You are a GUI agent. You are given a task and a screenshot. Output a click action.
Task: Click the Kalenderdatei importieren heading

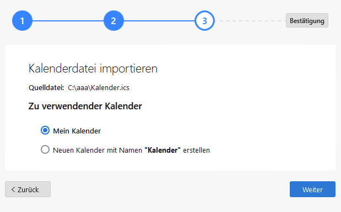(x=93, y=69)
